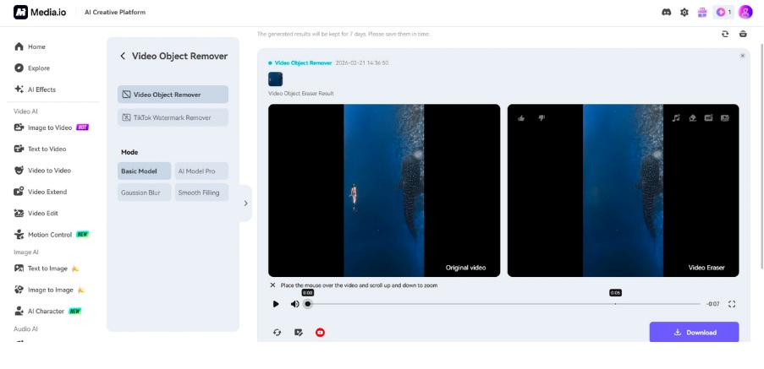Viewport: 764px width, 369px height.
Task: Click the thumbs down icon
Action: (541, 117)
